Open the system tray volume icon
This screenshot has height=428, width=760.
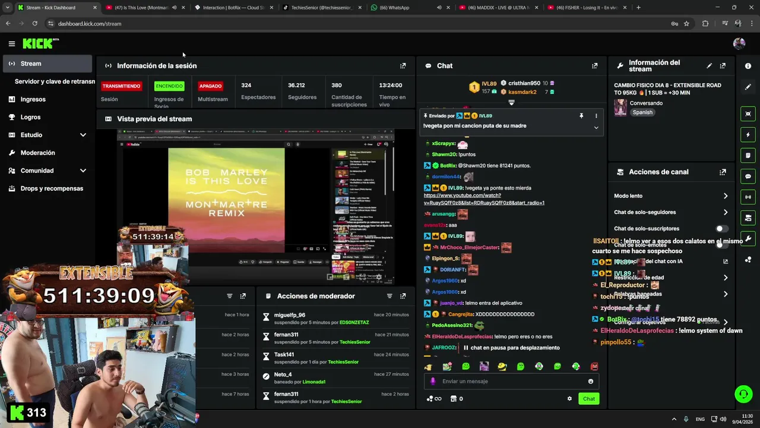723,419
